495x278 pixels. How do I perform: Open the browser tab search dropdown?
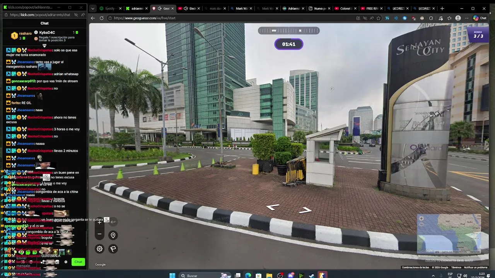[92, 8]
